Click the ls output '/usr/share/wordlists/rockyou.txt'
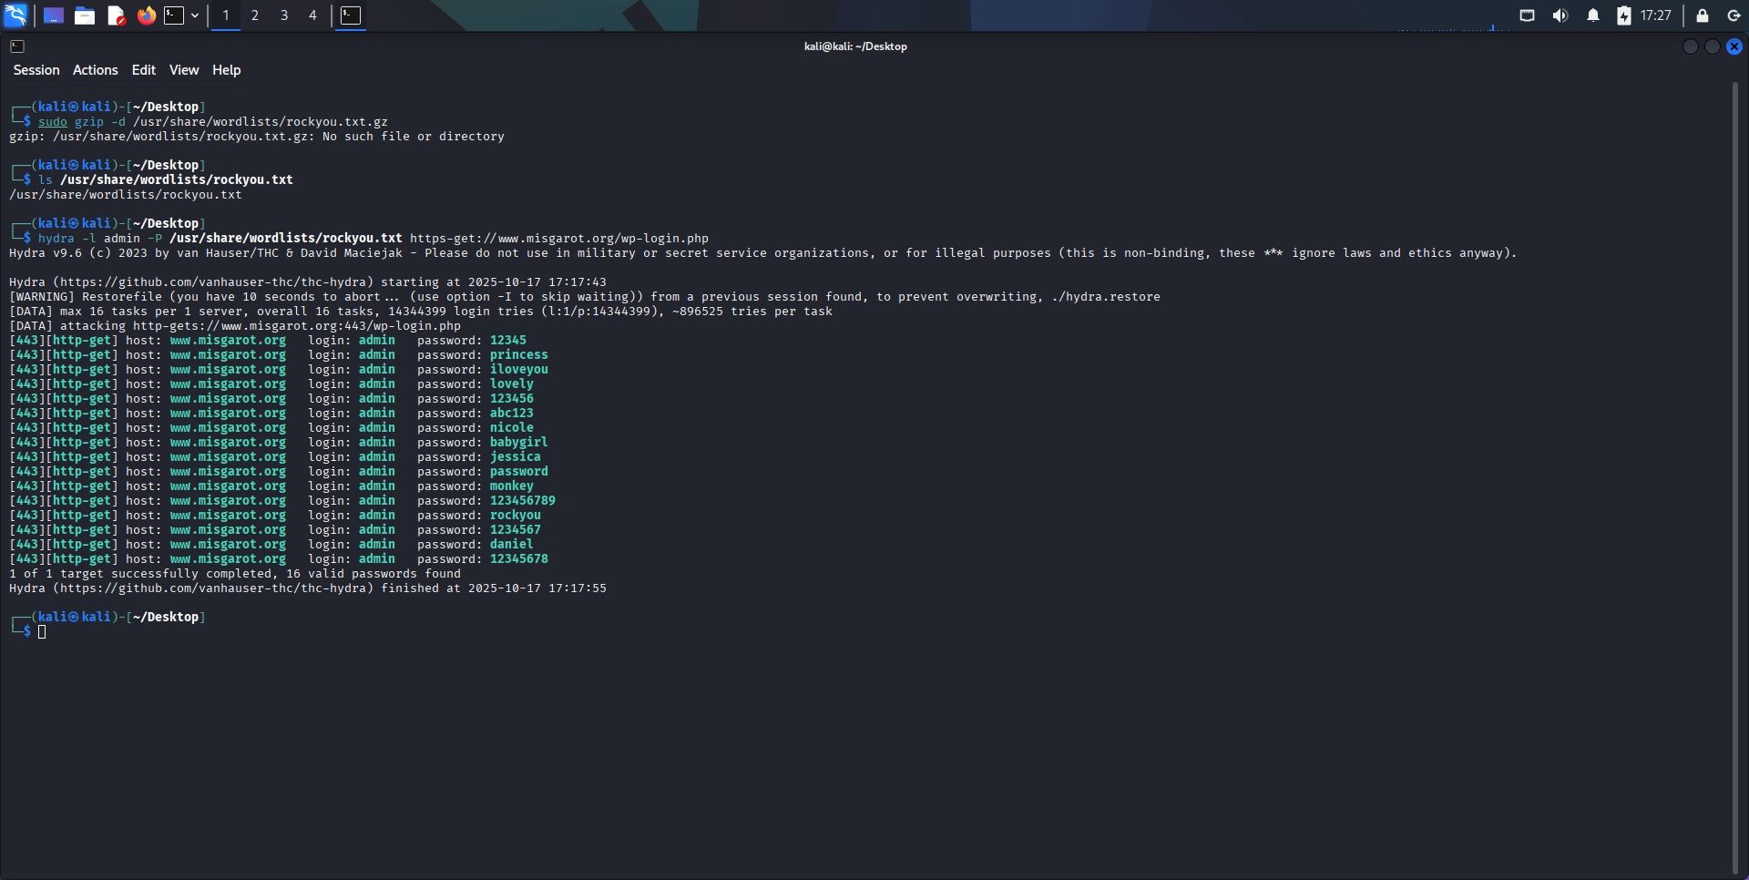 coord(126,195)
